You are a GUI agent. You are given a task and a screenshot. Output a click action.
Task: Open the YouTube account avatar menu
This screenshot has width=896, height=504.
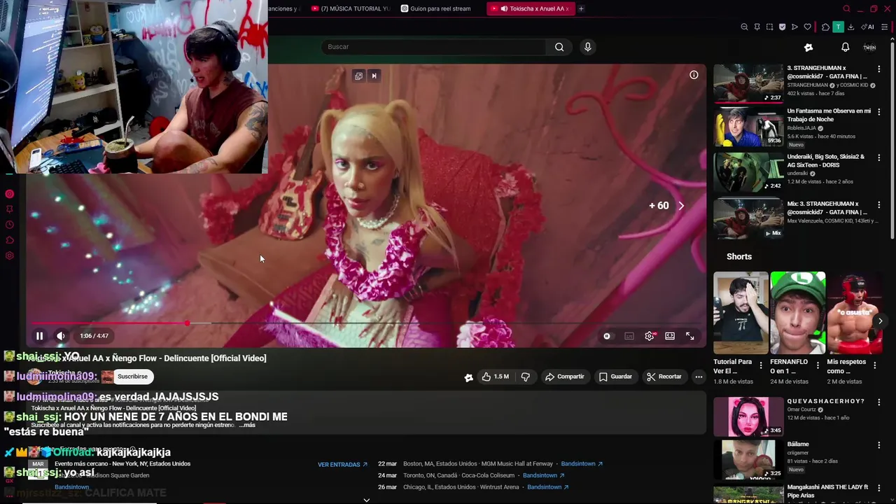coord(869,47)
